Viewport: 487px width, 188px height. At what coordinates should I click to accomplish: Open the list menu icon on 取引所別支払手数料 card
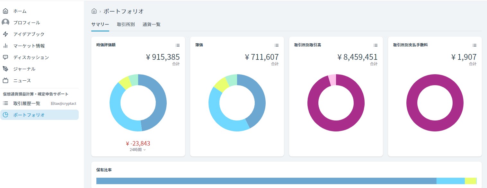point(474,45)
